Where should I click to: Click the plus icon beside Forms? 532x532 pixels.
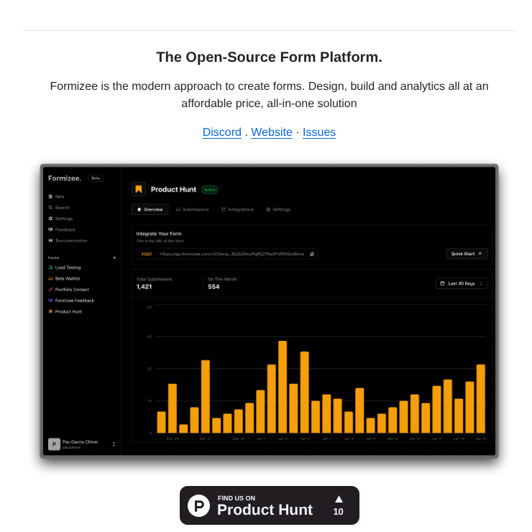coord(114,257)
